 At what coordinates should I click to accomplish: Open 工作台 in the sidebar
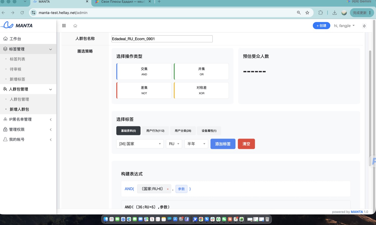(x=28, y=39)
